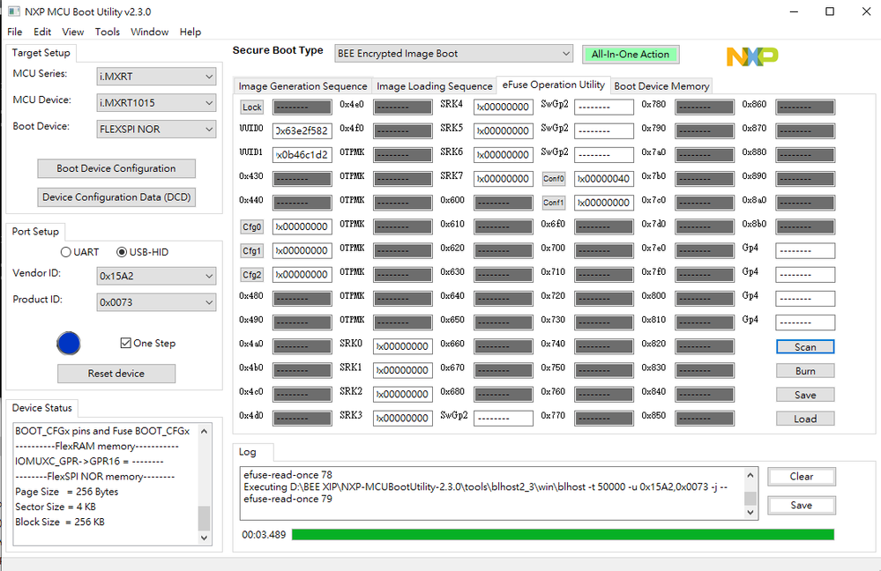Click Log scrollbar up arrow
The image size is (881, 571).
pyautogui.click(x=750, y=475)
